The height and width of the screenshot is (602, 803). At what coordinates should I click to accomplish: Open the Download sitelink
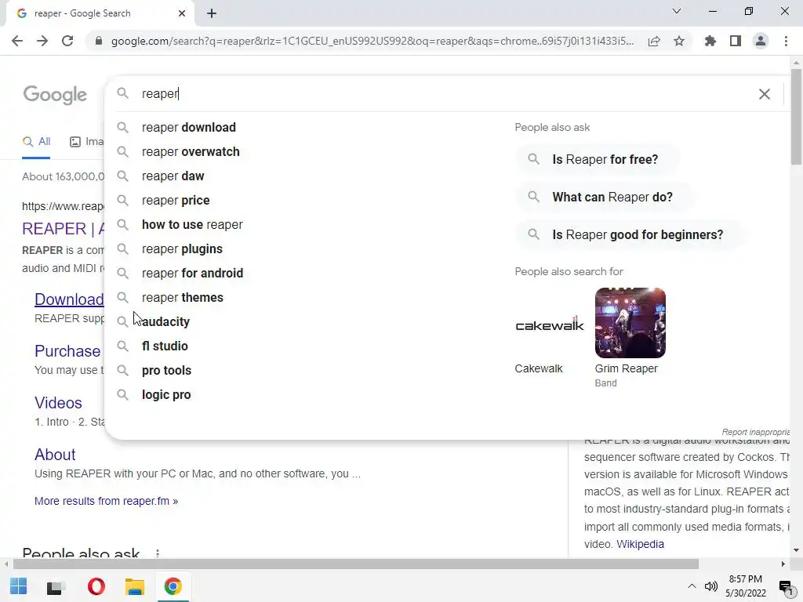(x=69, y=299)
